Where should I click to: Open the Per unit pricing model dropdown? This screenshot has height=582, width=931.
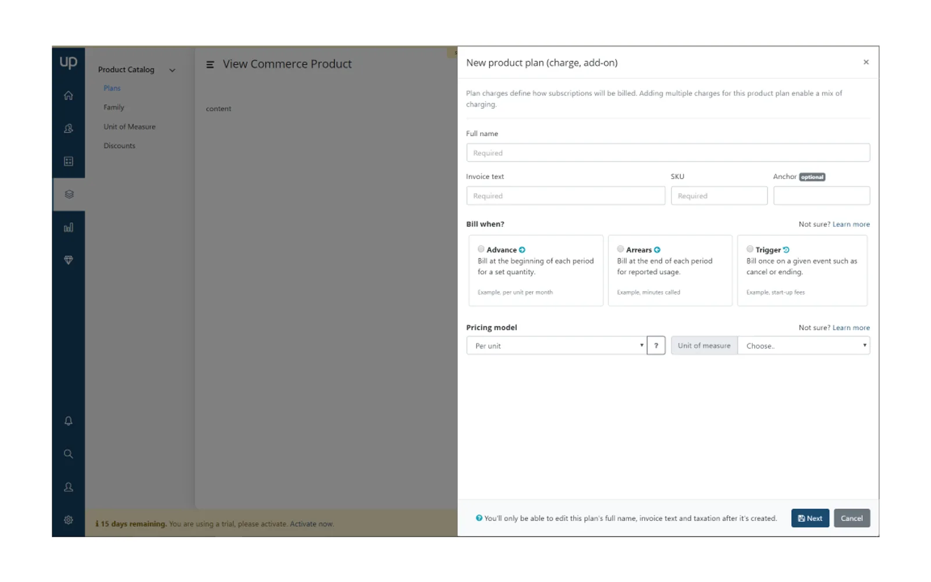pyautogui.click(x=557, y=346)
